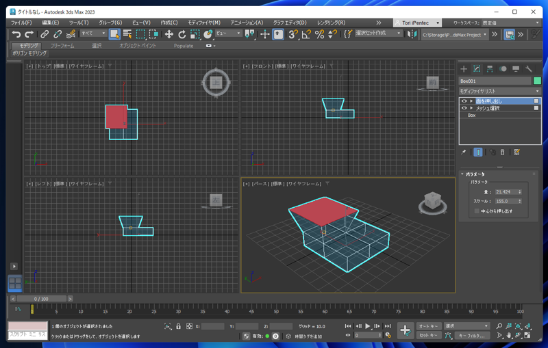The image size is (548, 348).
Task: Open the Motion tab in the command panel
Action: 503,68
